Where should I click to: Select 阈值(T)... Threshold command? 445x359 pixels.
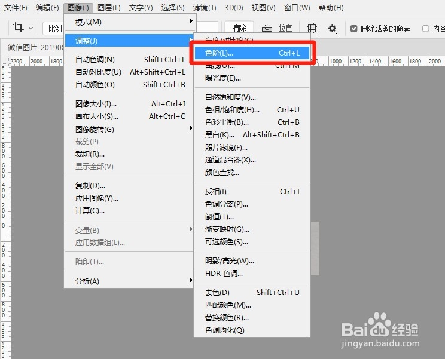tap(252, 217)
